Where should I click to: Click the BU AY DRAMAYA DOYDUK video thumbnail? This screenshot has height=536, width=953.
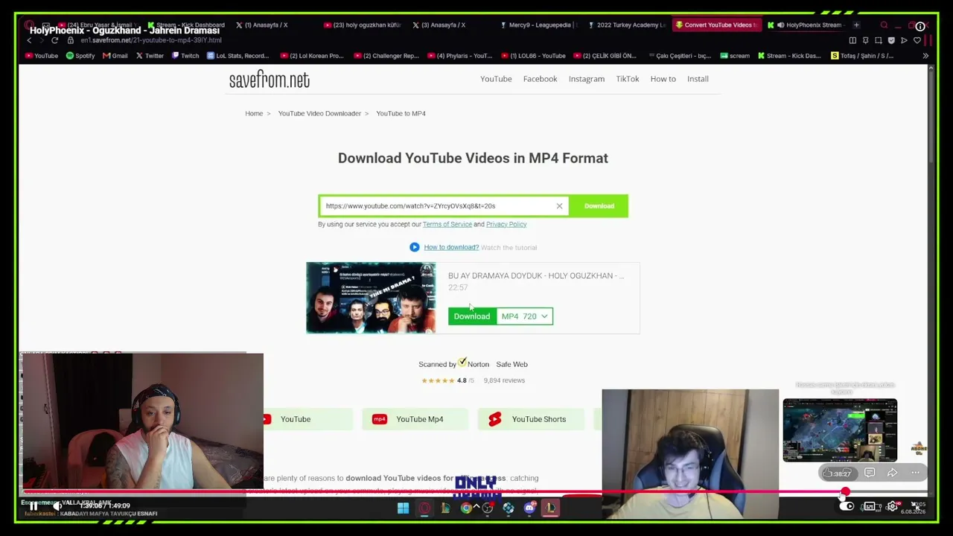[371, 298]
